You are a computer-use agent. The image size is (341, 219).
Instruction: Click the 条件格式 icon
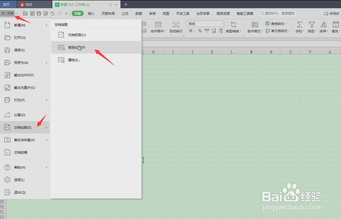click(255, 25)
